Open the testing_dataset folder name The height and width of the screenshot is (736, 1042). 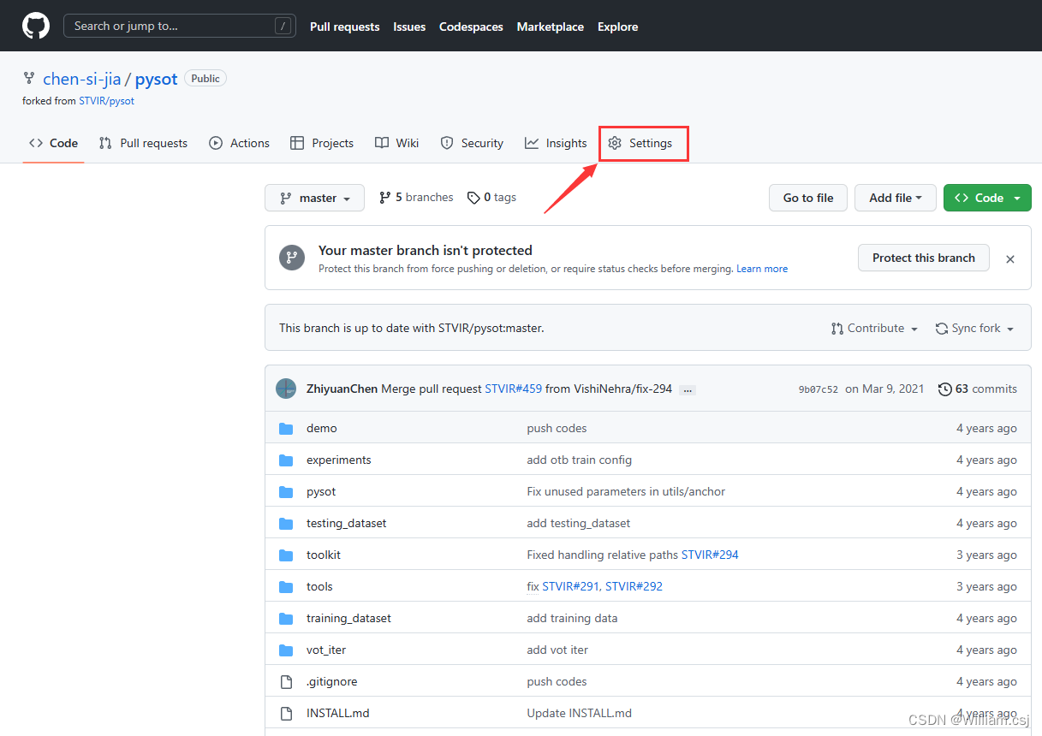coord(347,523)
